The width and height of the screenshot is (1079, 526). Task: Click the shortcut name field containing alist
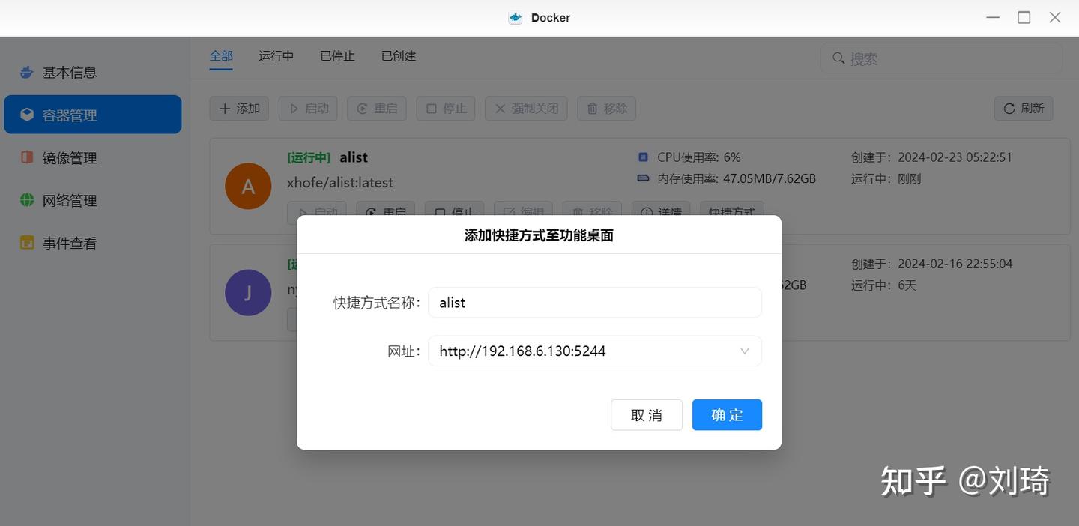(594, 302)
